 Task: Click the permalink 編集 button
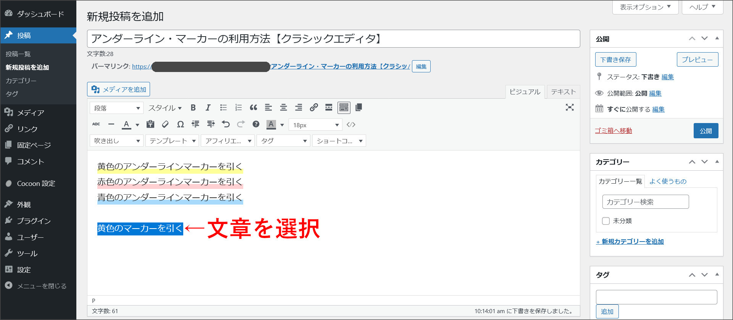click(421, 66)
